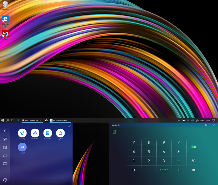Image resolution: width=218 pixels, height=185 pixels.
Task: Open the Quick Key app
Action: [22, 133]
